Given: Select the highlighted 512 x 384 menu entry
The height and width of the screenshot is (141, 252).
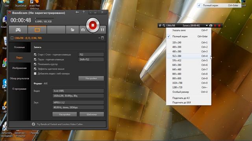Looking at the screenshot, I should pyautogui.click(x=189, y=56).
